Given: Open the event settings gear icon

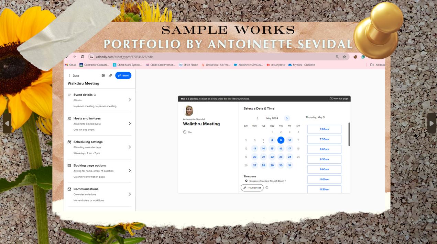Looking at the screenshot, I should tap(103, 75).
